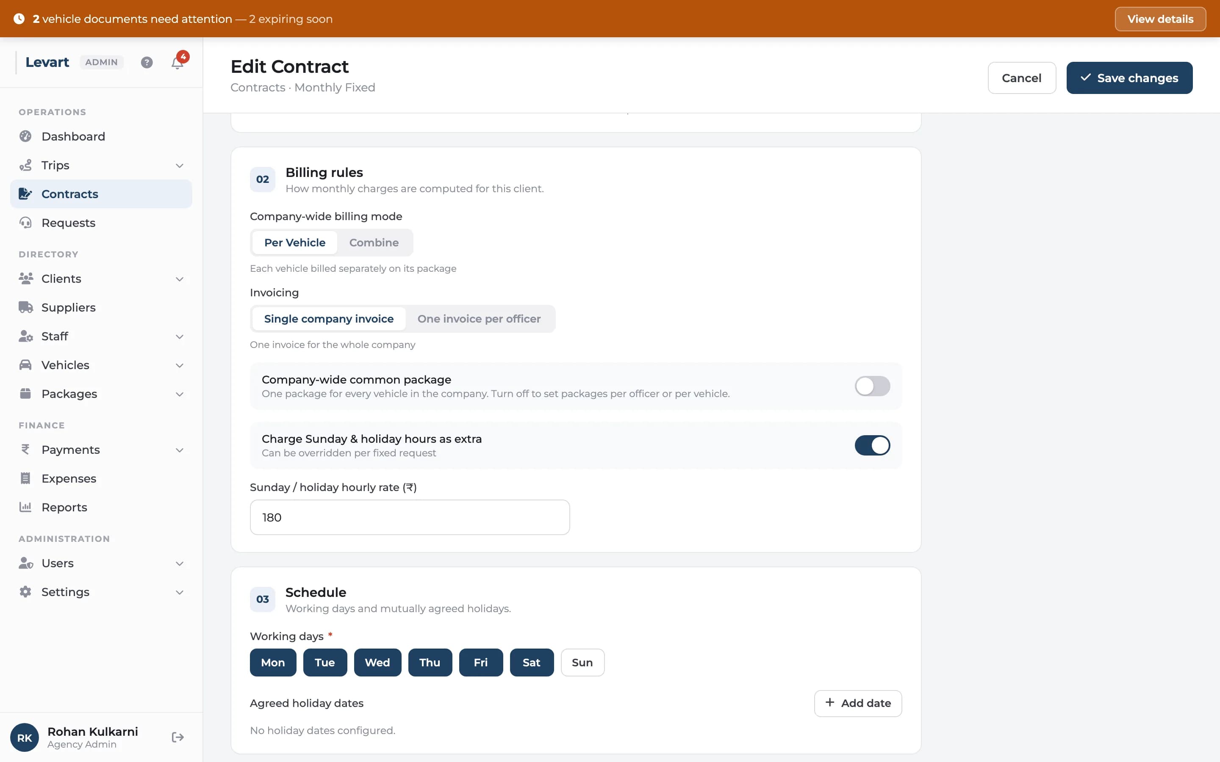The height and width of the screenshot is (762, 1220).
Task: Click the Requests headset icon
Action: coord(25,223)
